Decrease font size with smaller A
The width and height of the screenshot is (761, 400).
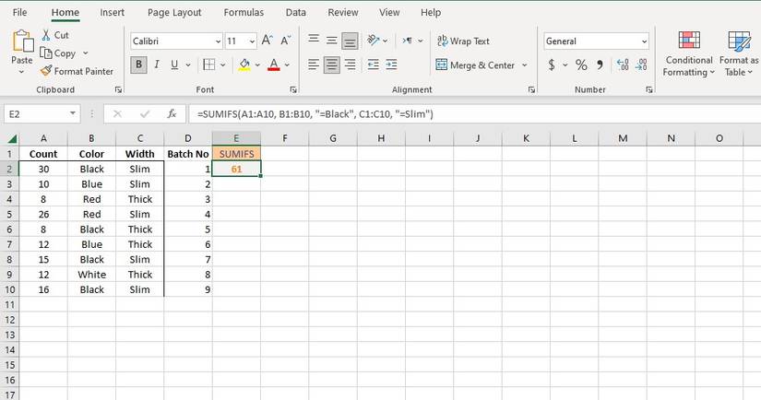click(x=285, y=41)
